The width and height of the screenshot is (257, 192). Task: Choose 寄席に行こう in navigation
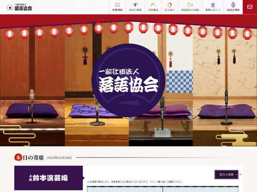(x=213, y=7)
